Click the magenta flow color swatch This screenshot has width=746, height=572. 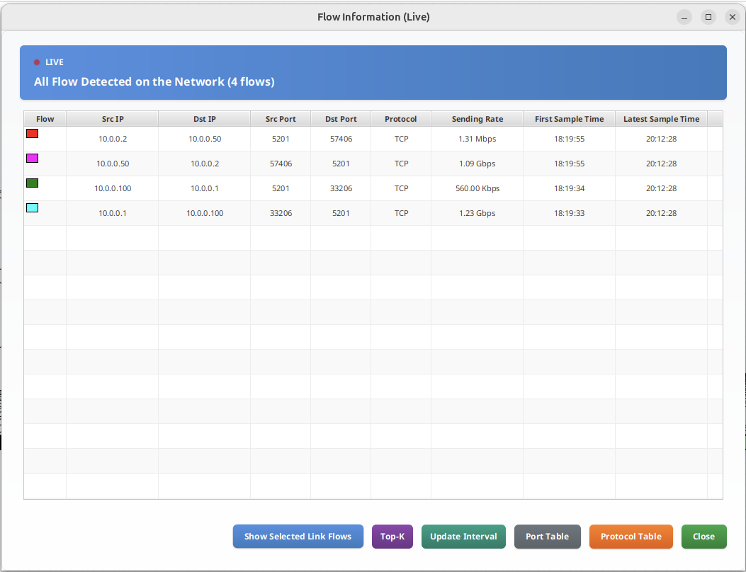pyautogui.click(x=33, y=159)
